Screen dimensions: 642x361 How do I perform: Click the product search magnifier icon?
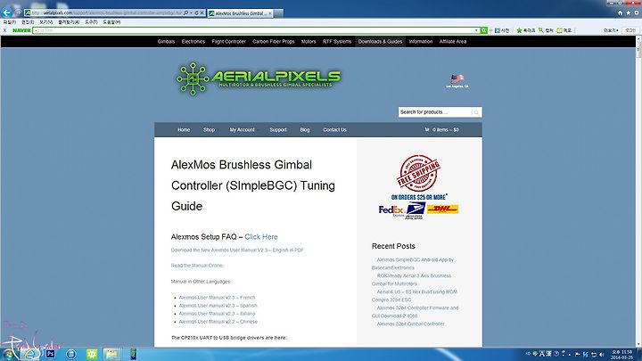point(476,112)
